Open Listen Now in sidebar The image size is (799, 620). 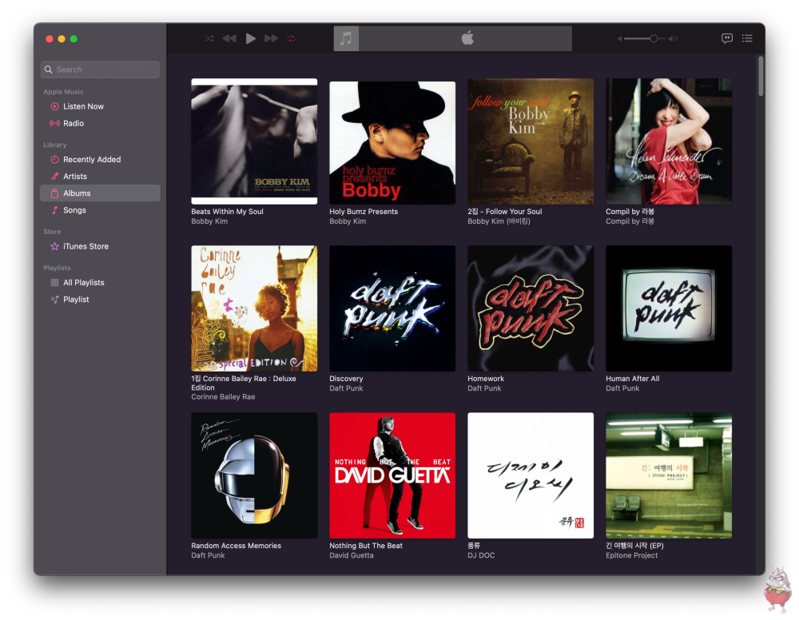tap(100, 106)
